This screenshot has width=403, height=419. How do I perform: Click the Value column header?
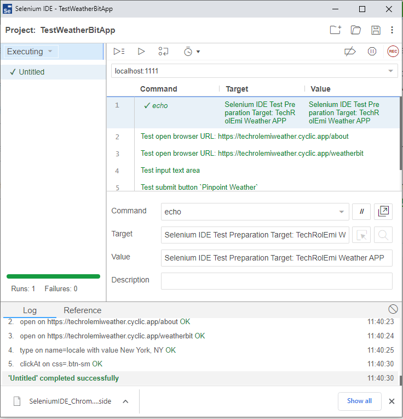tap(320, 89)
